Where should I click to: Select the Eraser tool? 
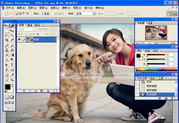[x=7, y=55]
